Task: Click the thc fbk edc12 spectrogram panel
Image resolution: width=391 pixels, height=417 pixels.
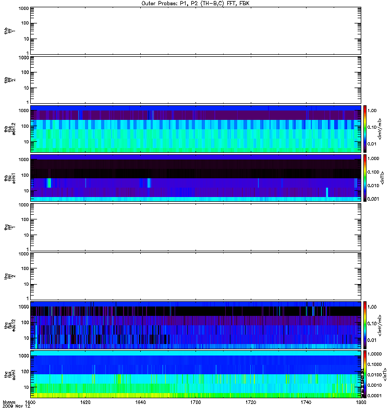Action: tap(195, 325)
